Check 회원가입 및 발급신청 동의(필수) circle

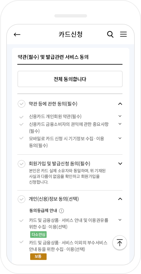tap(22, 164)
